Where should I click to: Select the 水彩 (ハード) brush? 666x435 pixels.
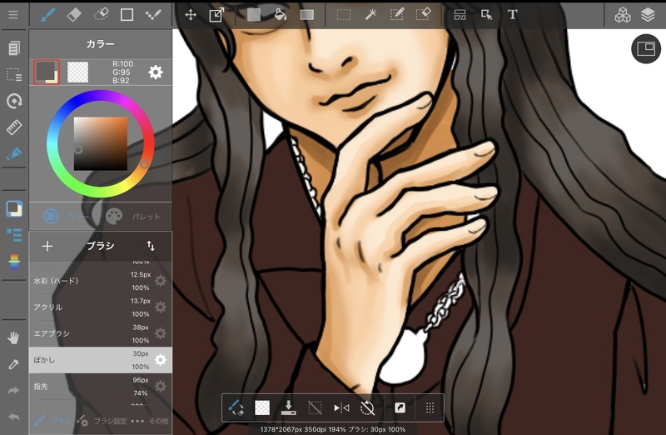(100, 281)
